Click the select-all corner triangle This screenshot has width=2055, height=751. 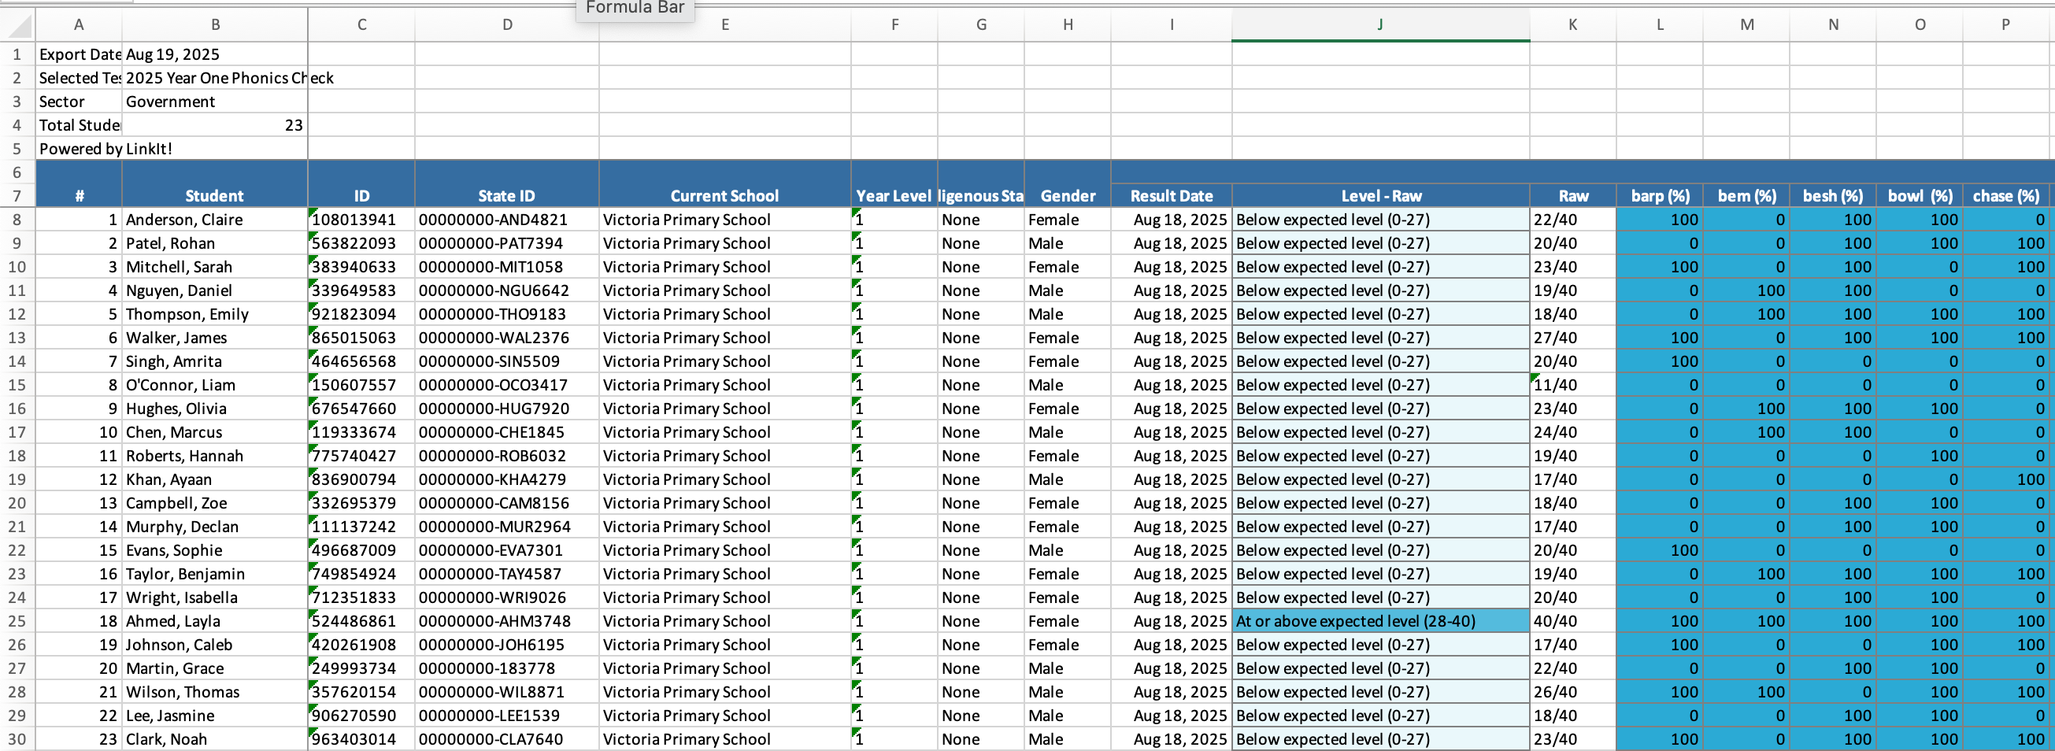[x=19, y=25]
